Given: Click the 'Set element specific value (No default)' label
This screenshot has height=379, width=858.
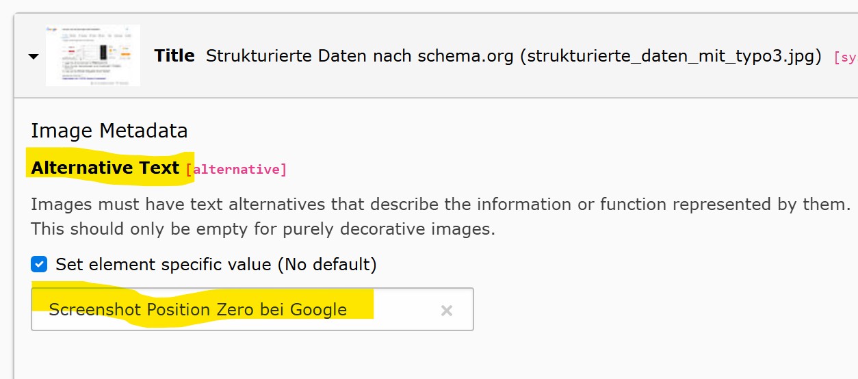Looking at the screenshot, I should tap(216, 264).
